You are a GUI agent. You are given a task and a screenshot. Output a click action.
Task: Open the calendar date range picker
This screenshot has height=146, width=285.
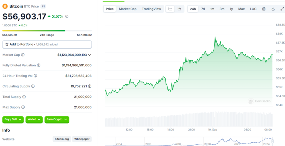[x=264, y=9]
